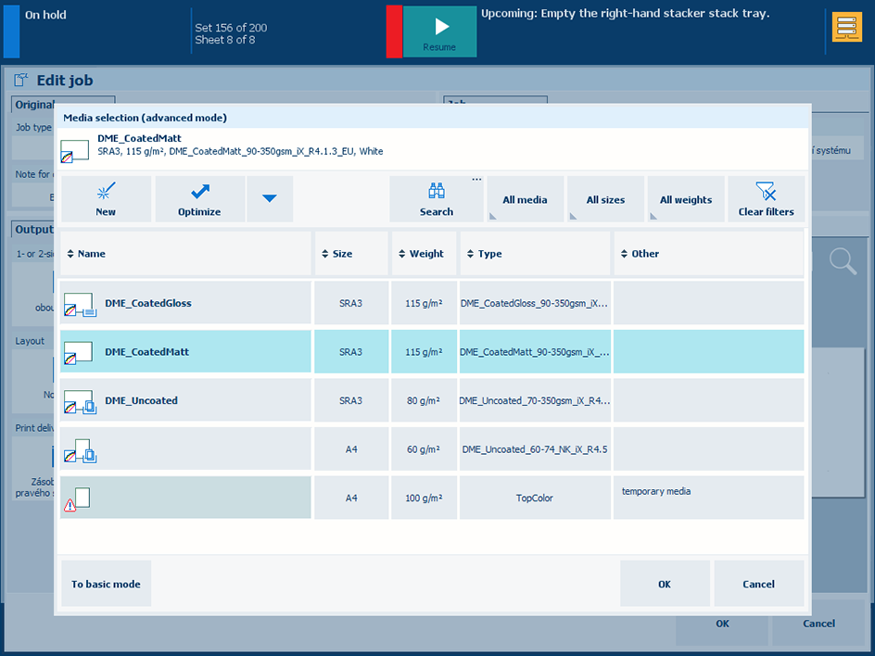
Task: Open the trays/system icon at top right
Action: tap(846, 28)
